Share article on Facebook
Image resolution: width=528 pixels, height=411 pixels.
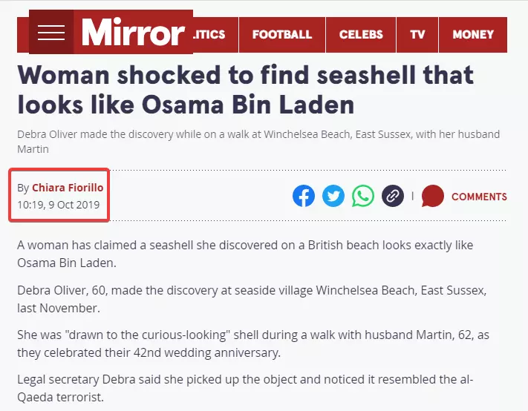click(x=304, y=196)
